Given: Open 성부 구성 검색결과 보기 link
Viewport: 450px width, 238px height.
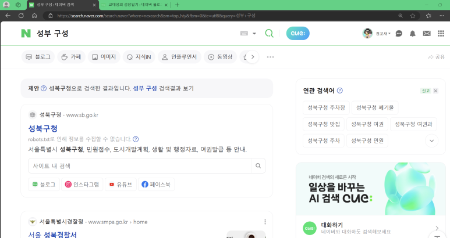Looking at the screenshot, I should click(x=164, y=88).
